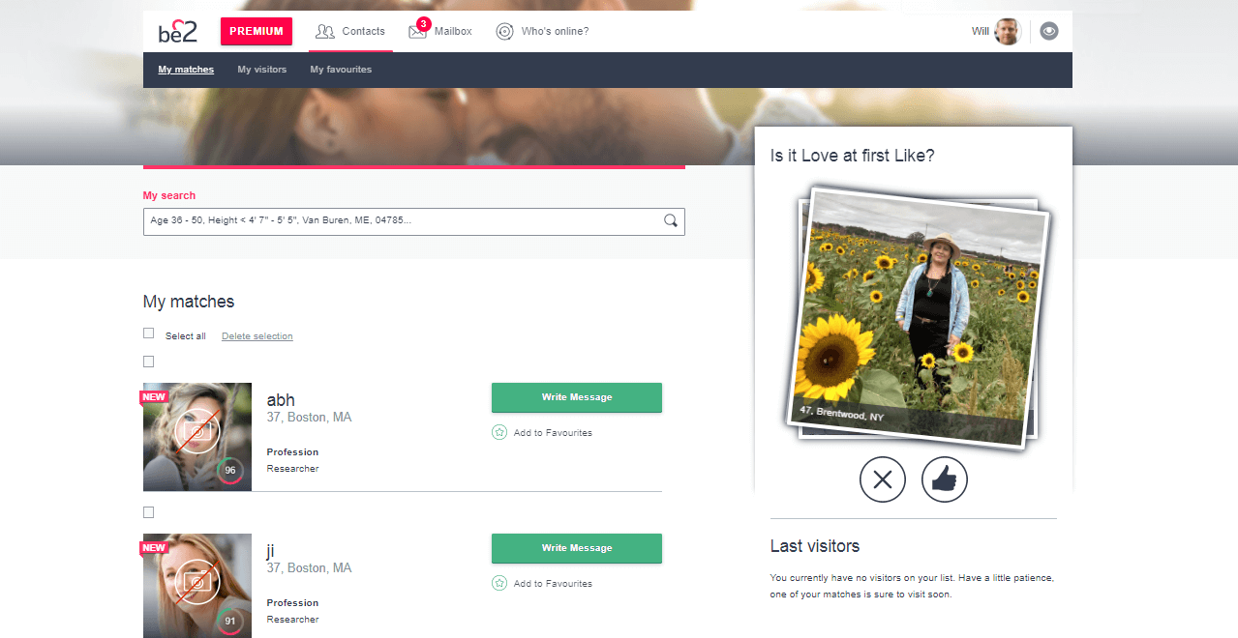The height and width of the screenshot is (638, 1238).
Task: Click star icon to favourite ji
Action: [499, 583]
